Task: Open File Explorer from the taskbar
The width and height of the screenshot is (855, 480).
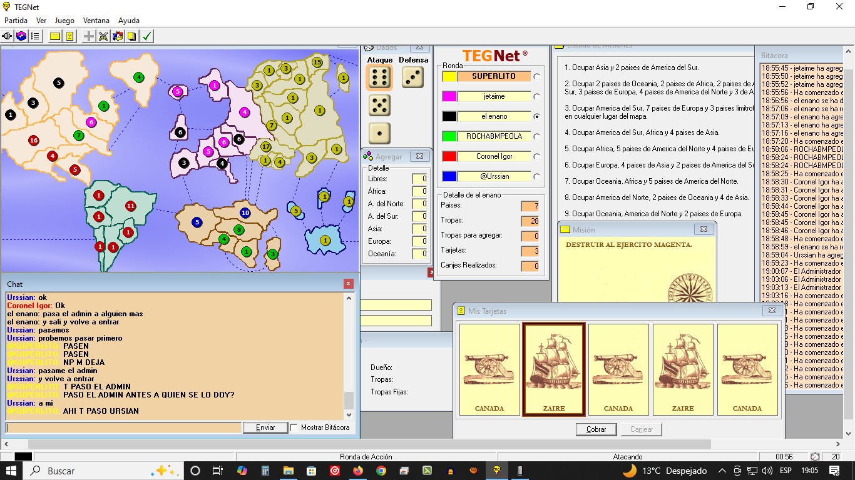Action: coord(288,471)
